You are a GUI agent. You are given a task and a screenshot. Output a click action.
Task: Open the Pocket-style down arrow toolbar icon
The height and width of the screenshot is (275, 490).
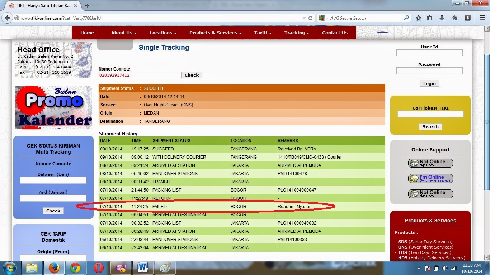pos(467,18)
